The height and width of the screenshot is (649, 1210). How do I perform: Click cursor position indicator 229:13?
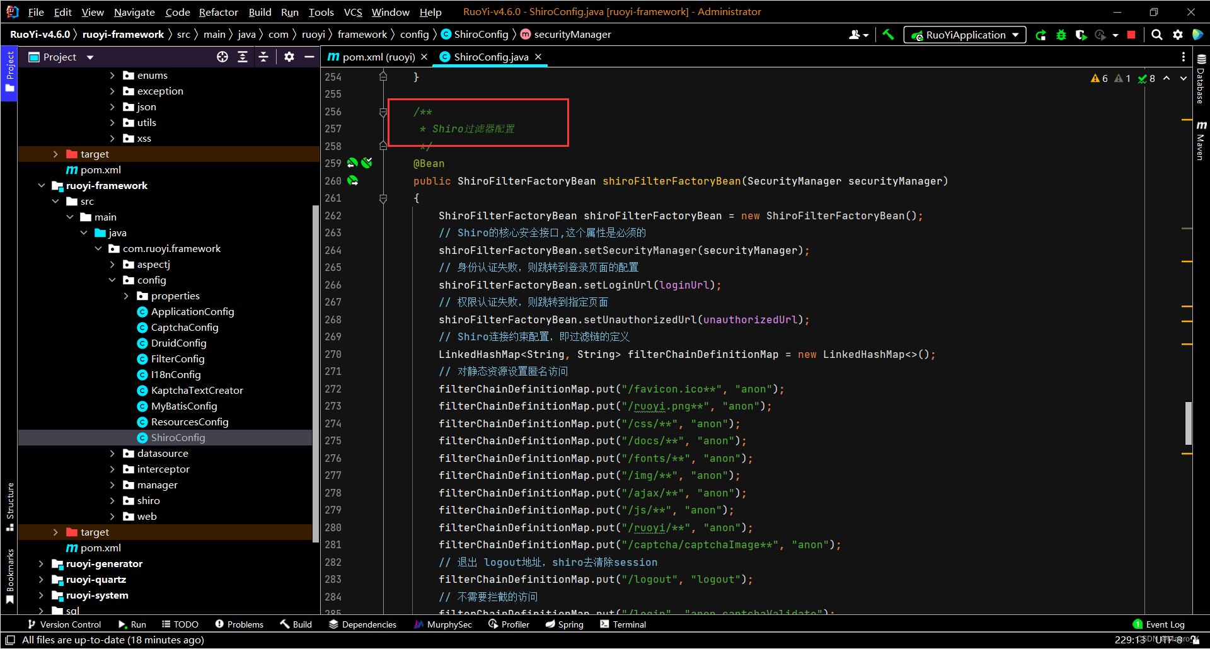(x=1129, y=640)
